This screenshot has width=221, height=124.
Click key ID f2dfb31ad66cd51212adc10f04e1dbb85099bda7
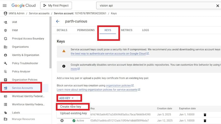click(x=120, y=121)
